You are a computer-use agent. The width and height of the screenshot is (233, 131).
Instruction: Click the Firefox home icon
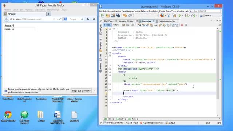click(94, 19)
